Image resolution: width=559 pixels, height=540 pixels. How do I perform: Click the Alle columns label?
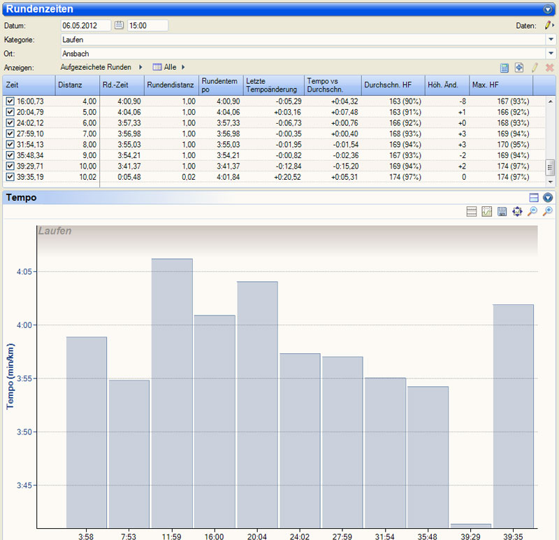click(170, 67)
